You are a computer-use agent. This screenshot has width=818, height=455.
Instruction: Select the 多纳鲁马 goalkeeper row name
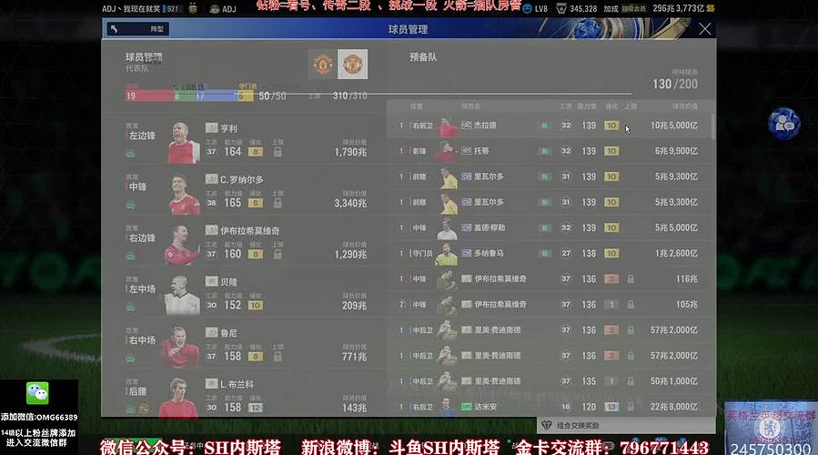click(x=489, y=254)
